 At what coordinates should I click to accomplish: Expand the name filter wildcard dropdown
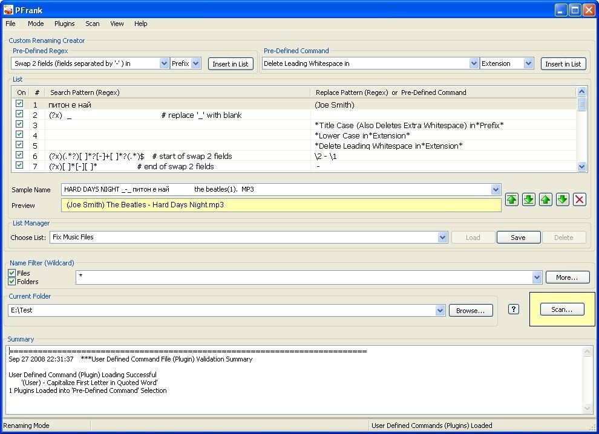[x=537, y=277]
